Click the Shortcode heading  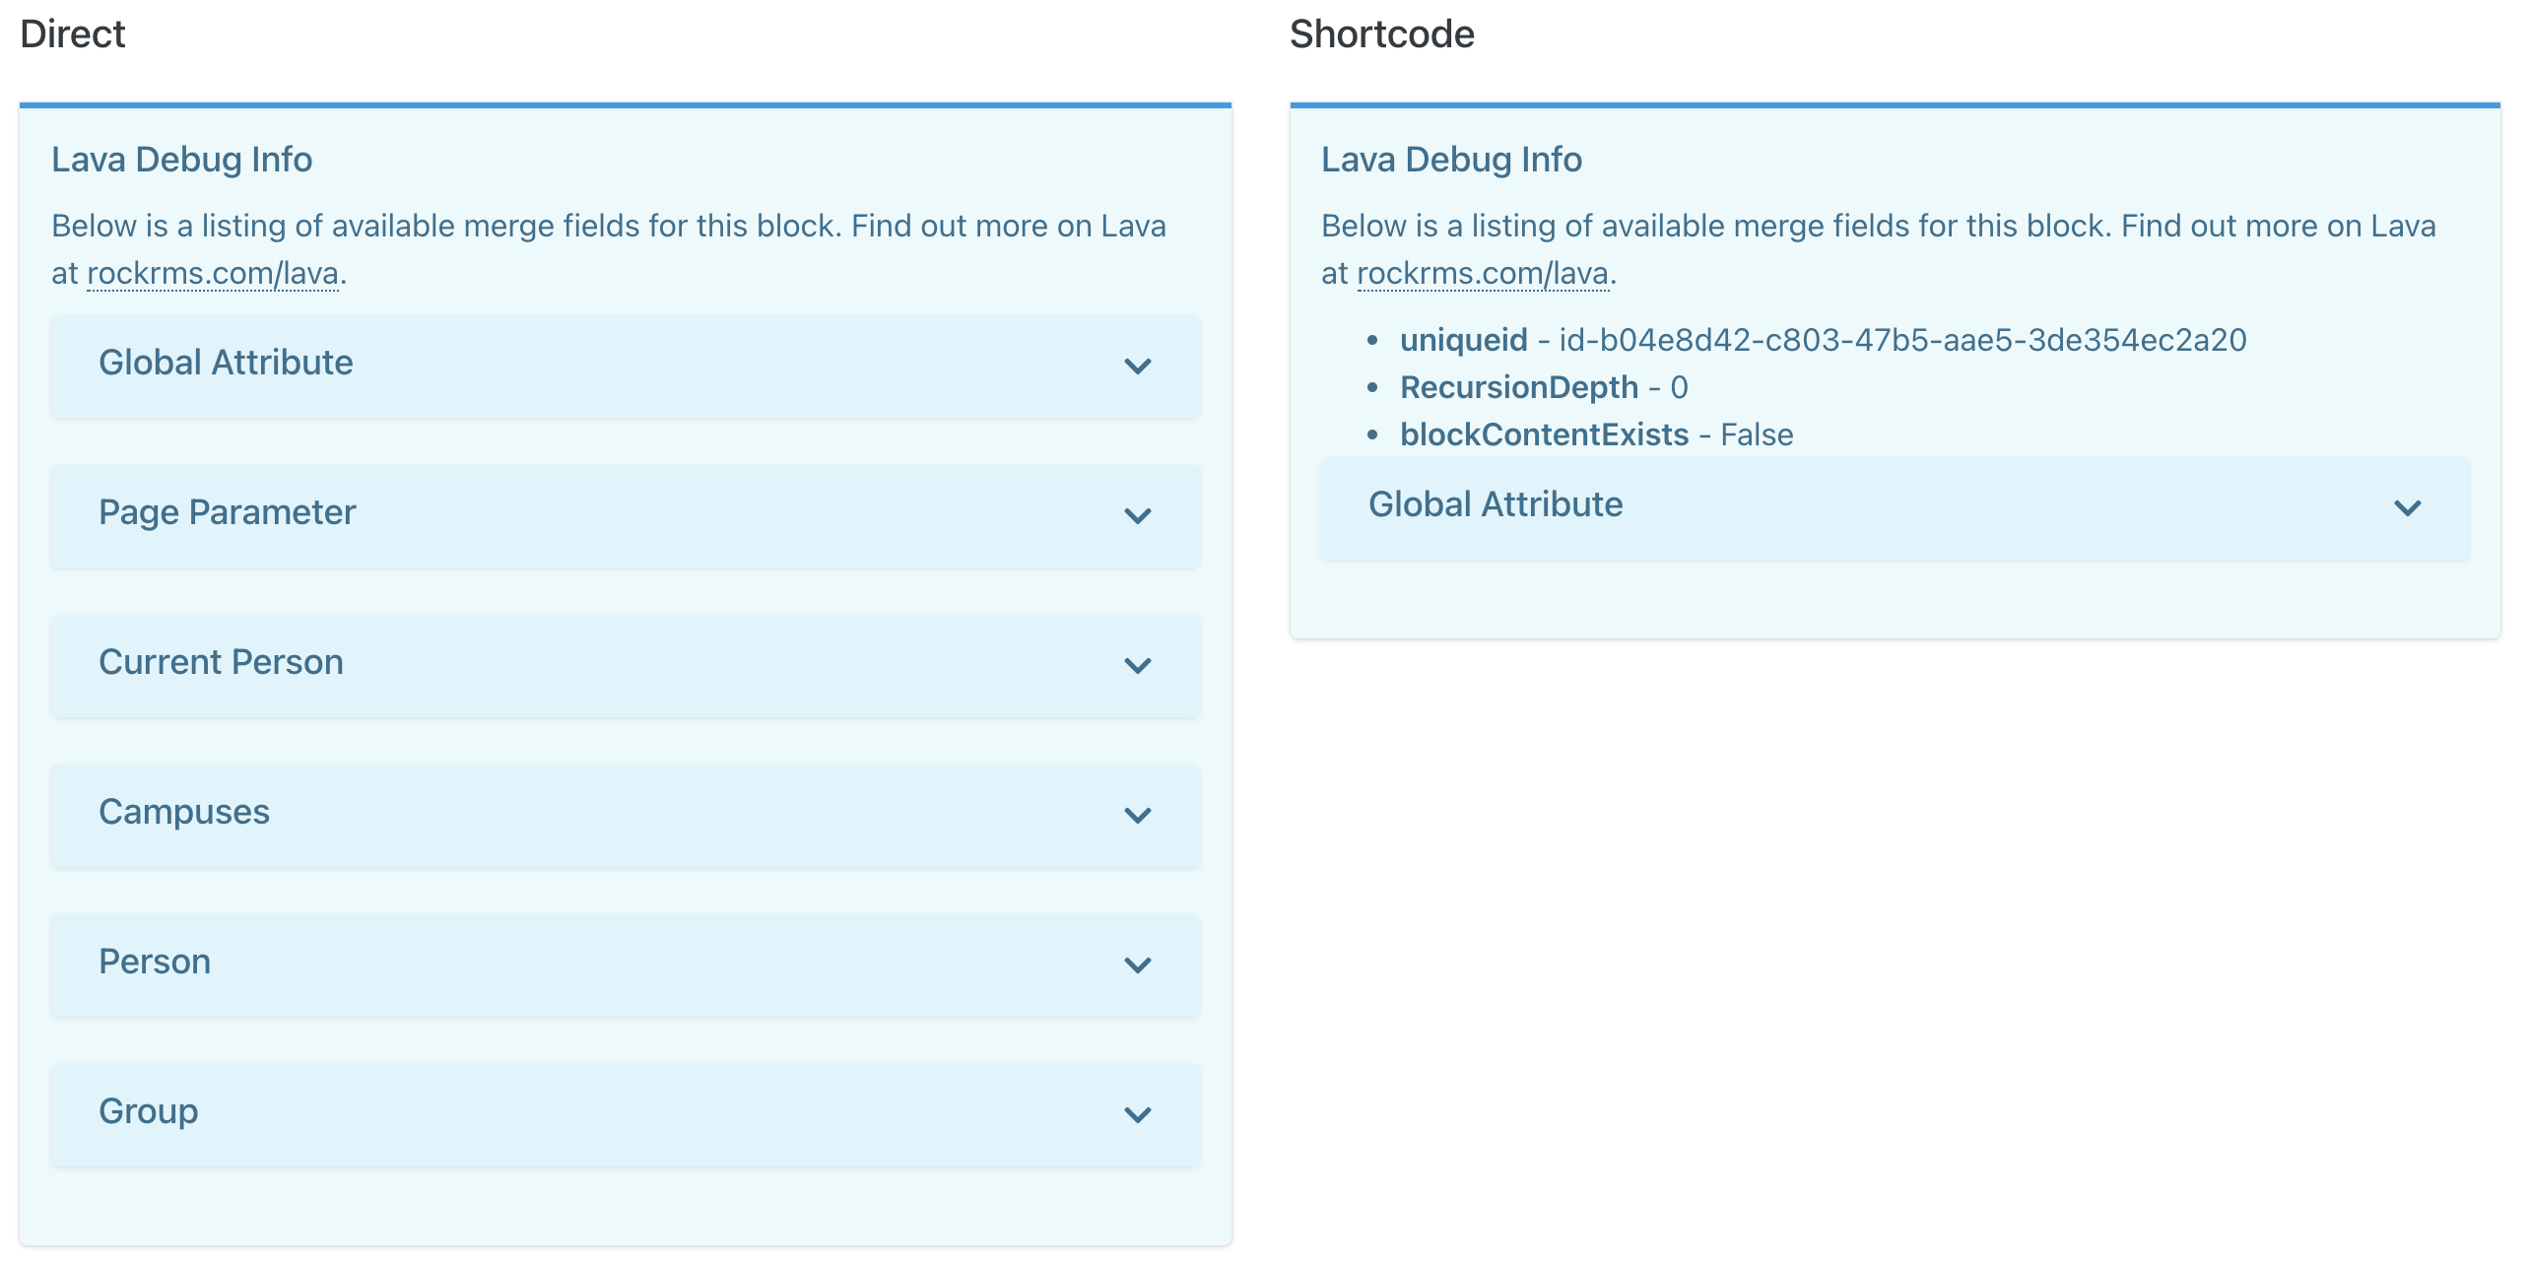click(x=1383, y=33)
